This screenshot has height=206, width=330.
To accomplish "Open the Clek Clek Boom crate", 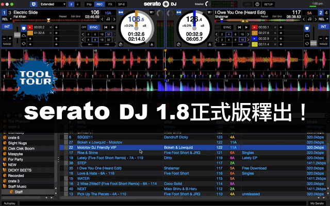I will pos(21,148).
